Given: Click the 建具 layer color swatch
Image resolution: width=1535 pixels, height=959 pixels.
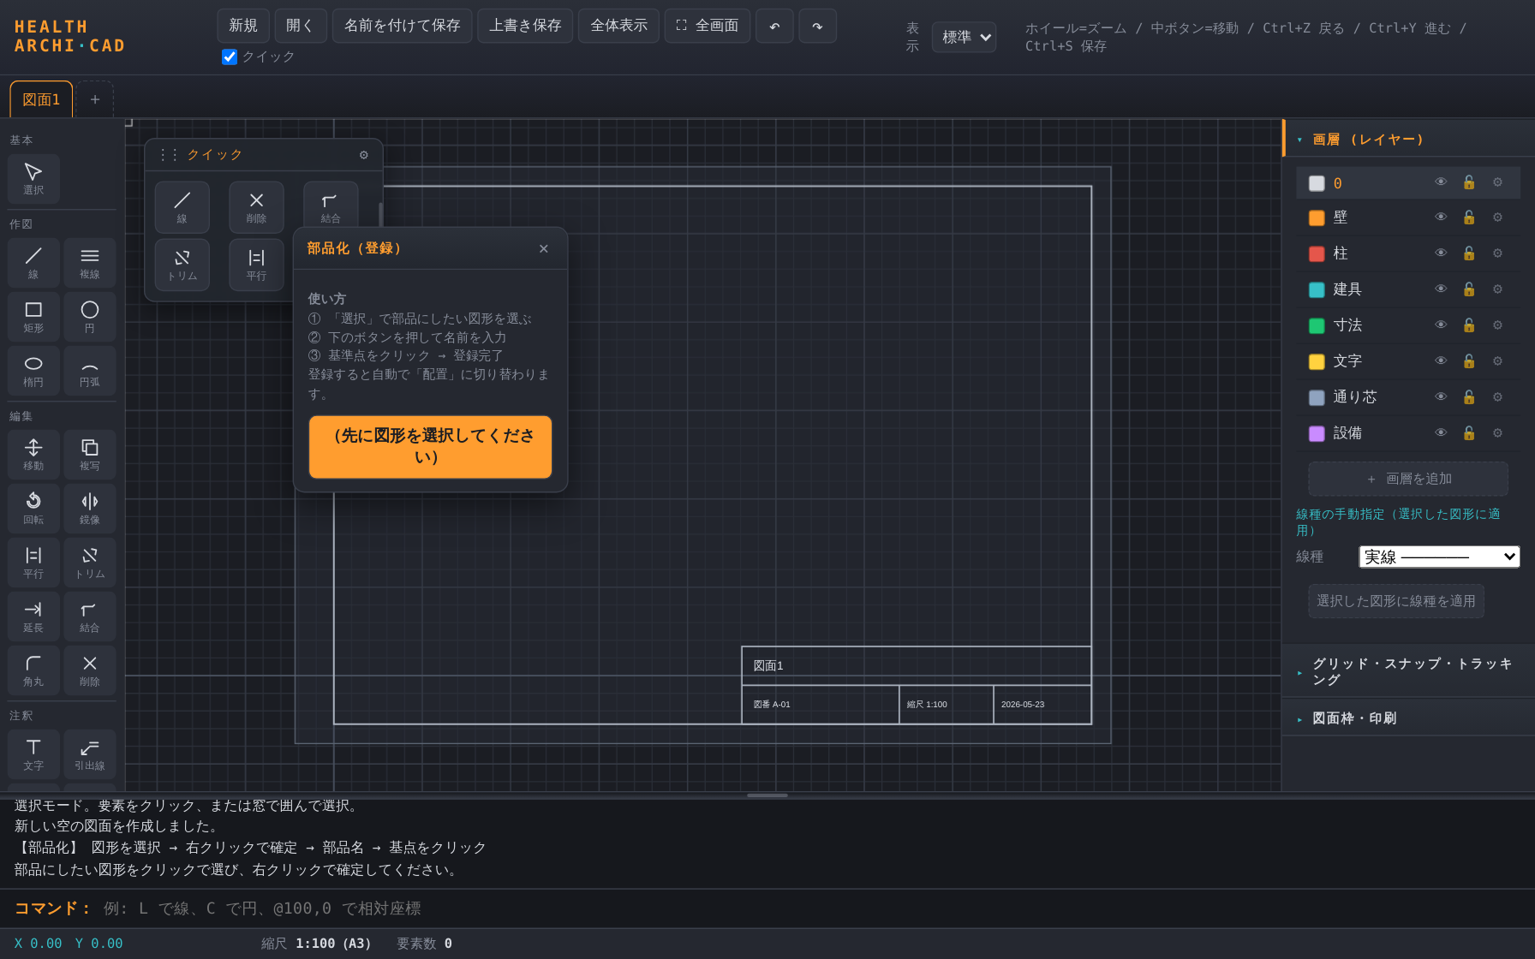Looking at the screenshot, I should click(x=1317, y=289).
